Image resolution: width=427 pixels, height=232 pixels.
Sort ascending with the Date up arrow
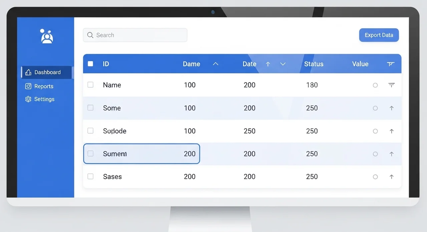pos(268,64)
